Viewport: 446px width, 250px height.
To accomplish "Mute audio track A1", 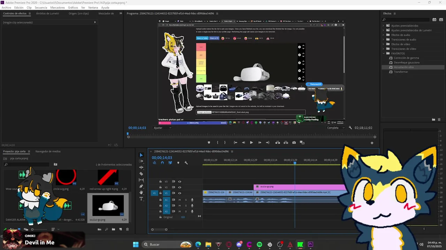I will 180,200.
